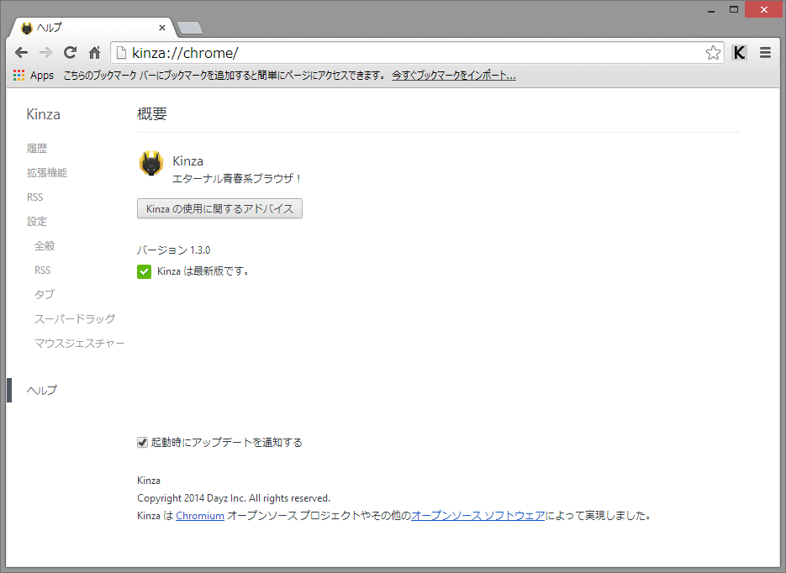Click the green update status checkmark
786x573 pixels.
click(144, 271)
